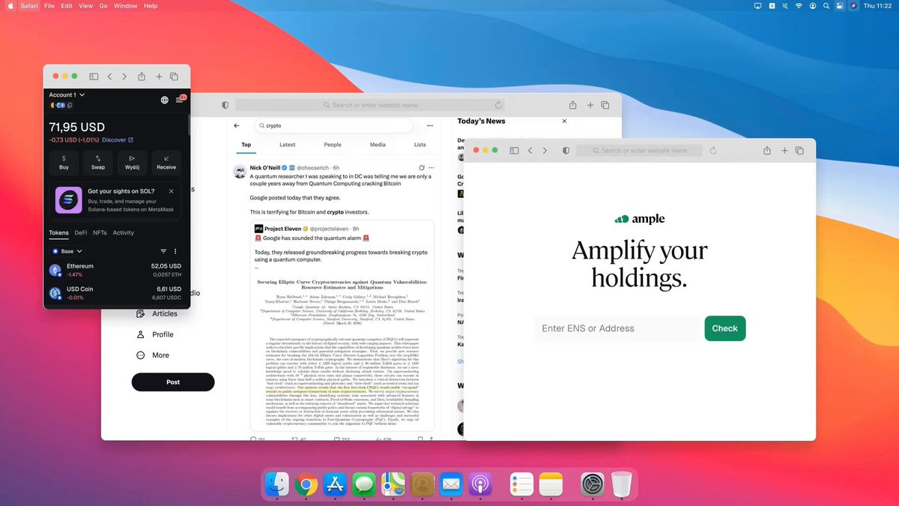899x506 pixels.
Task: Switch to the Latest tab in search results
Action: click(x=287, y=145)
